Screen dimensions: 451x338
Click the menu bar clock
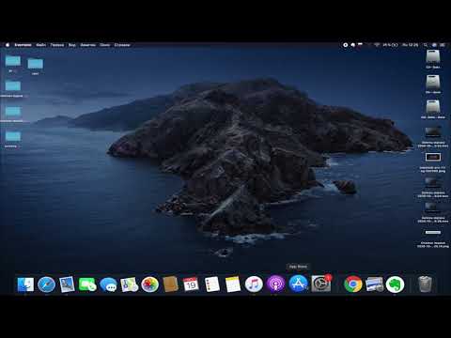point(410,45)
